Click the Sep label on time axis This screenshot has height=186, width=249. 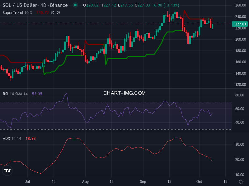[143, 181]
